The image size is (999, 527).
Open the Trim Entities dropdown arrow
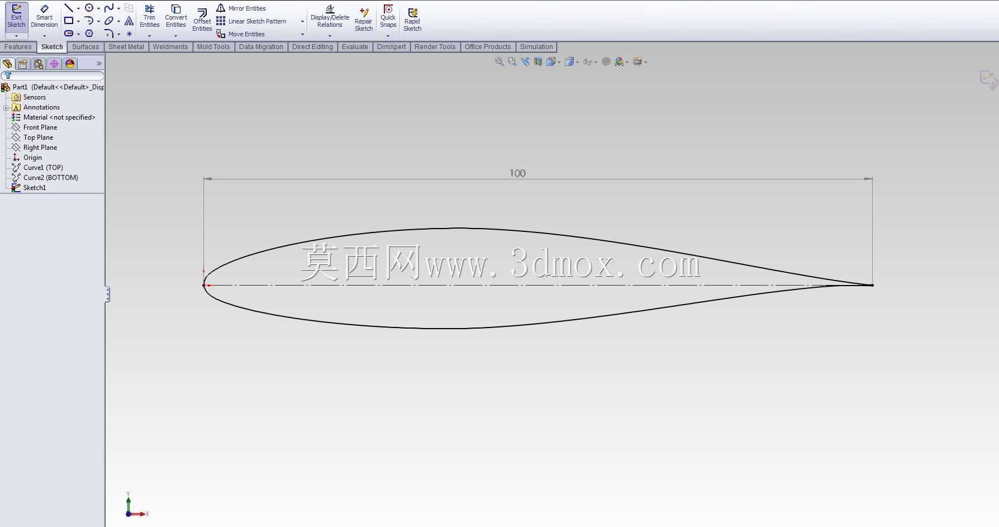(149, 36)
